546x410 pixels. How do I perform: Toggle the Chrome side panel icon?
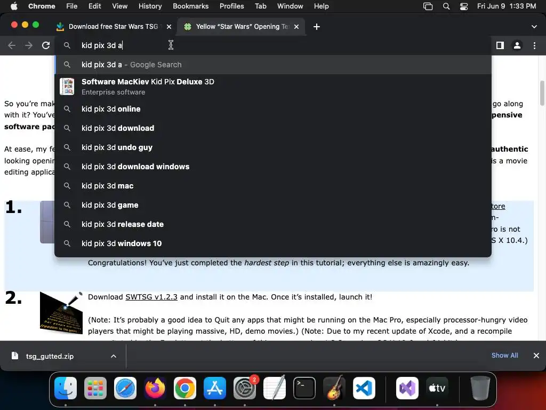tap(500, 45)
